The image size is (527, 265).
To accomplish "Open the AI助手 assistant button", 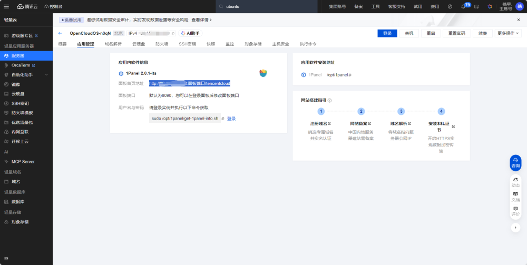I will pyautogui.click(x=190, y=33).
